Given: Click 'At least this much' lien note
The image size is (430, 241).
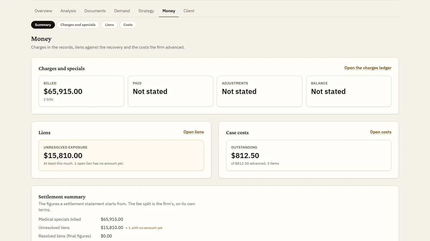Looking at the screenshot, I should point(84,163).
